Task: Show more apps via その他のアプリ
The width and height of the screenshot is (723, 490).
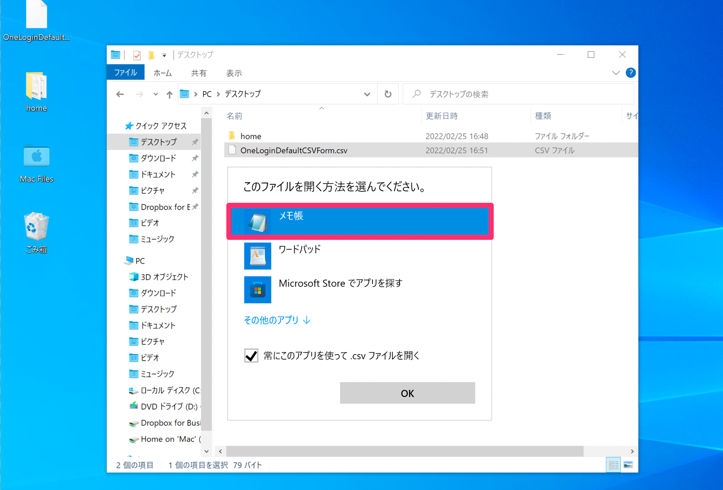Action: [x=277, y=320]
